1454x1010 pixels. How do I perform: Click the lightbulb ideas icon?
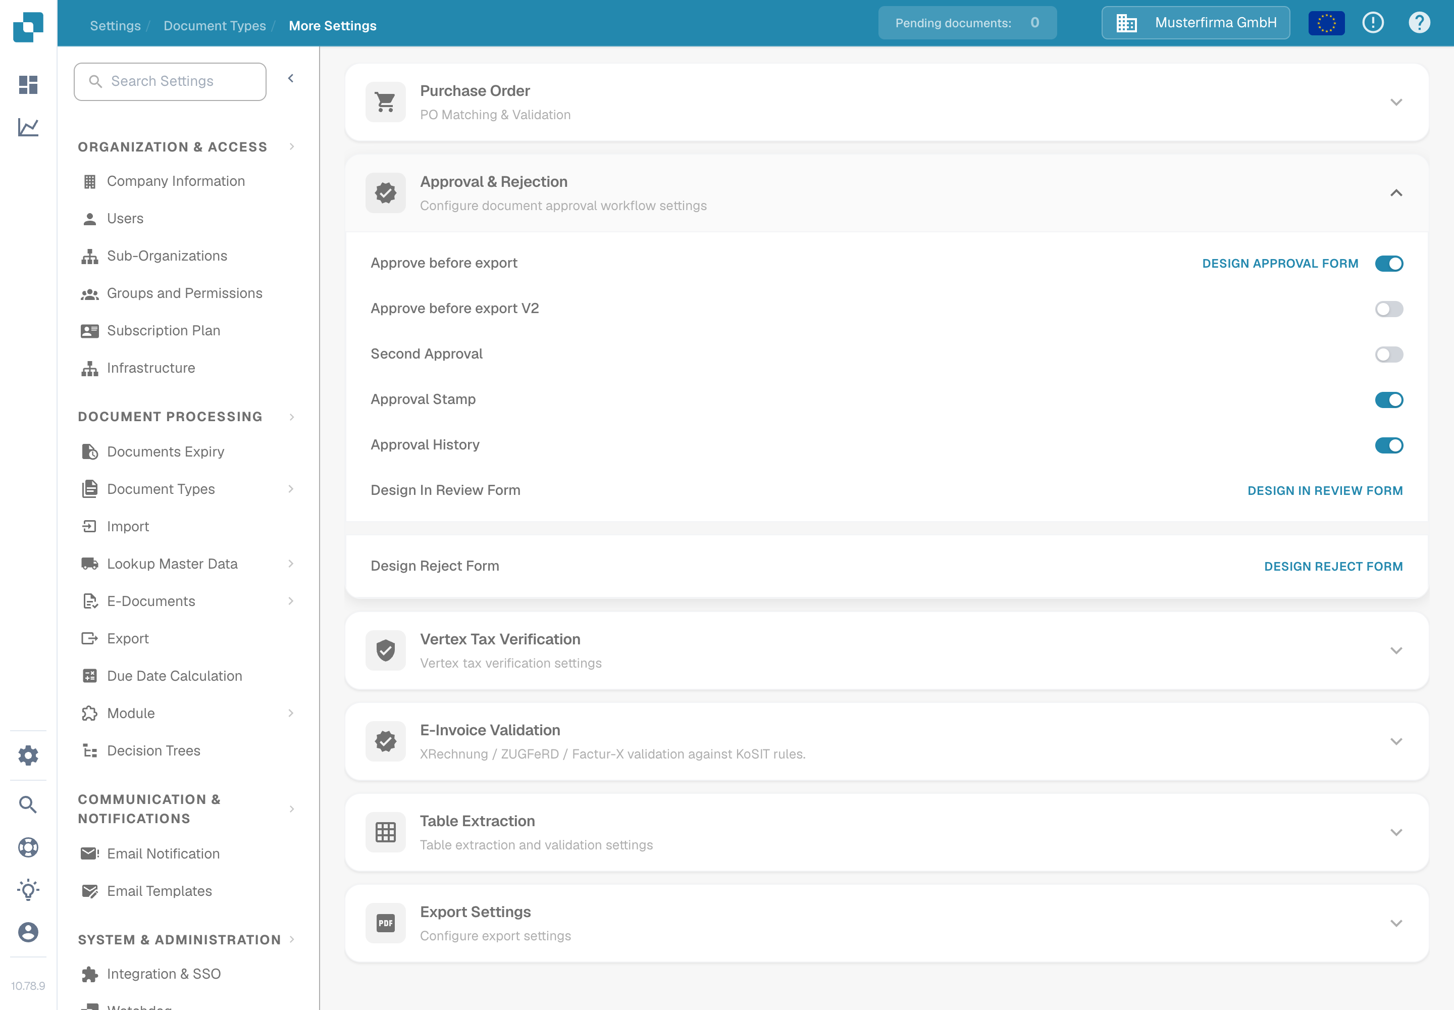(28, 890)
